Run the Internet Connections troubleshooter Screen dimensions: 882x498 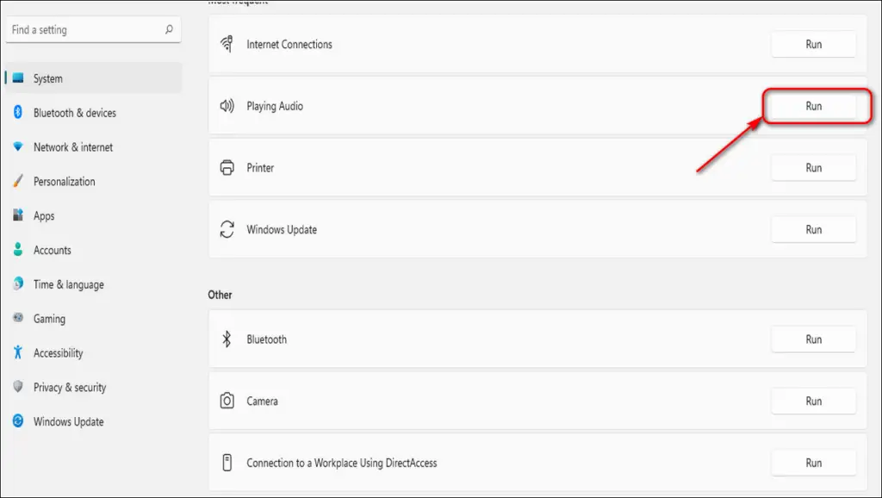coord(813,44)
